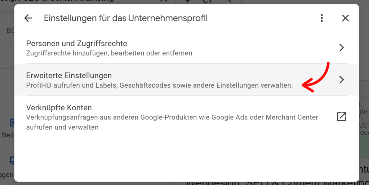Go back using the left arrow icon
The image size is (369, 185).
[28, 18]
